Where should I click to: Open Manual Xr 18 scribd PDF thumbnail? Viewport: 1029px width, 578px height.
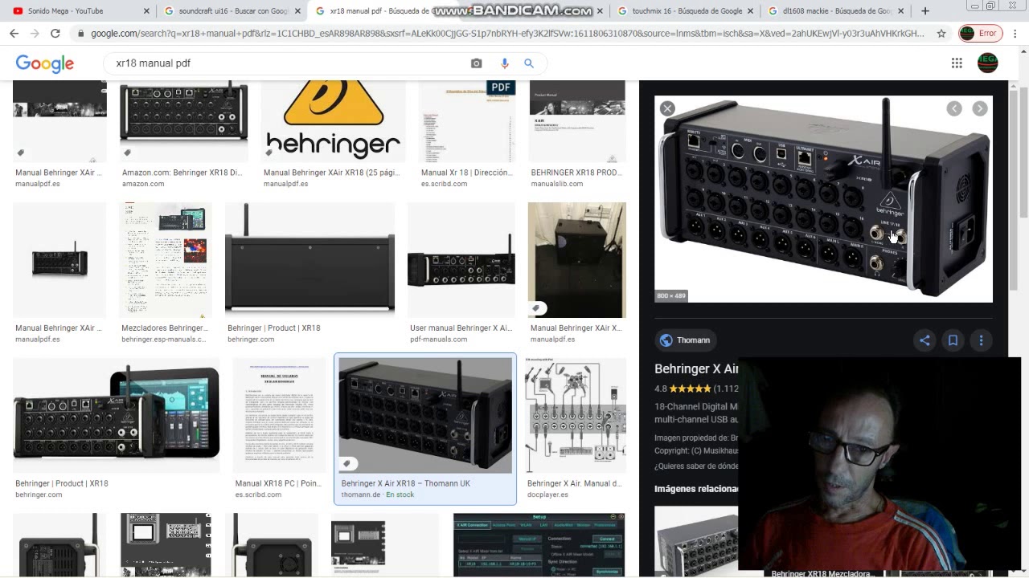(466, 120)
